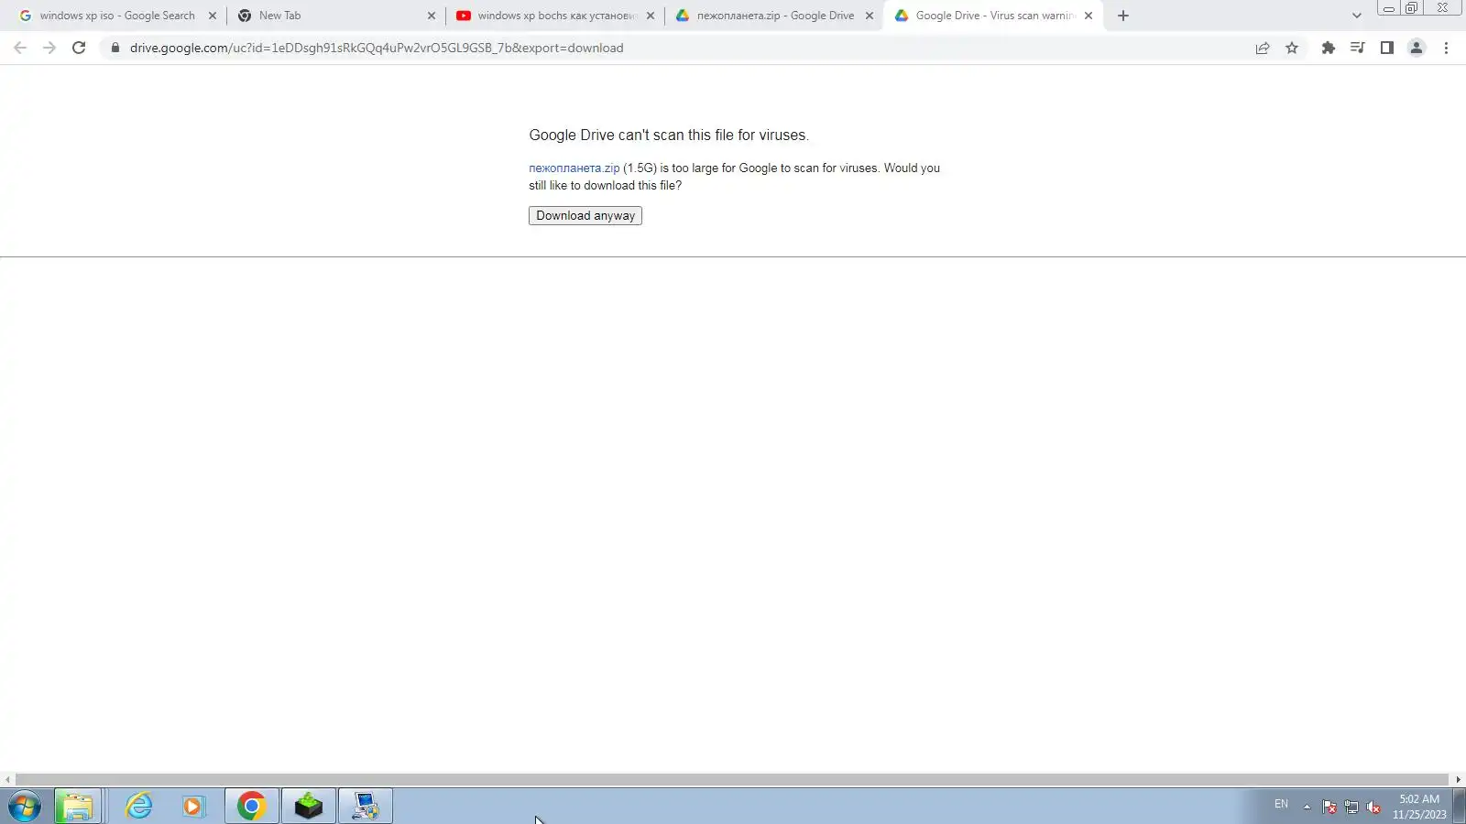Open a new tab with the plus button

click(x=1123, y=16)
